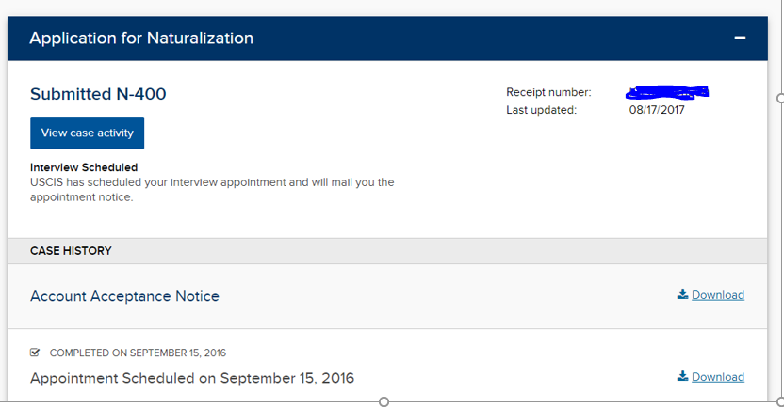The height and width of the screenshot is (408, 784).
Task: Click the redacted receipt number value
Action: tap(667, 92)
